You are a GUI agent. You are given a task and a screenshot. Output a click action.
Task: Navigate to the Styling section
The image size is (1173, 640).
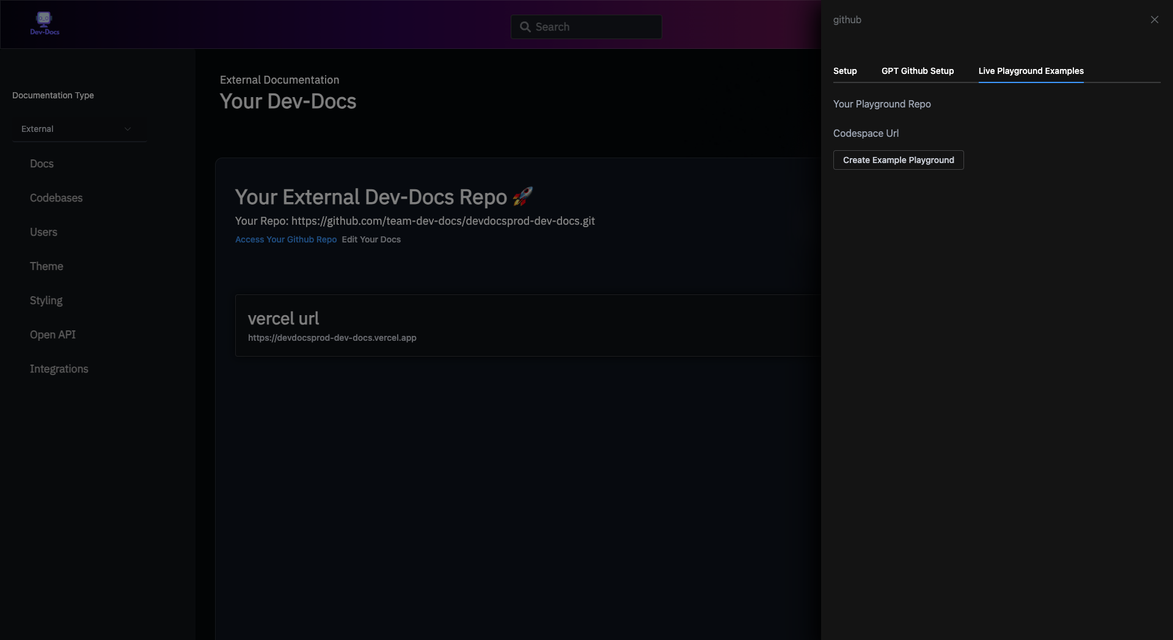(x=46, y=300)
